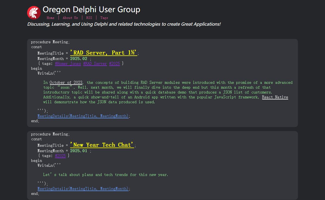Click the Delphi helmet logo icon
Image resolution: width=325 pixels, height=200 pixels.
pos(34,13)
